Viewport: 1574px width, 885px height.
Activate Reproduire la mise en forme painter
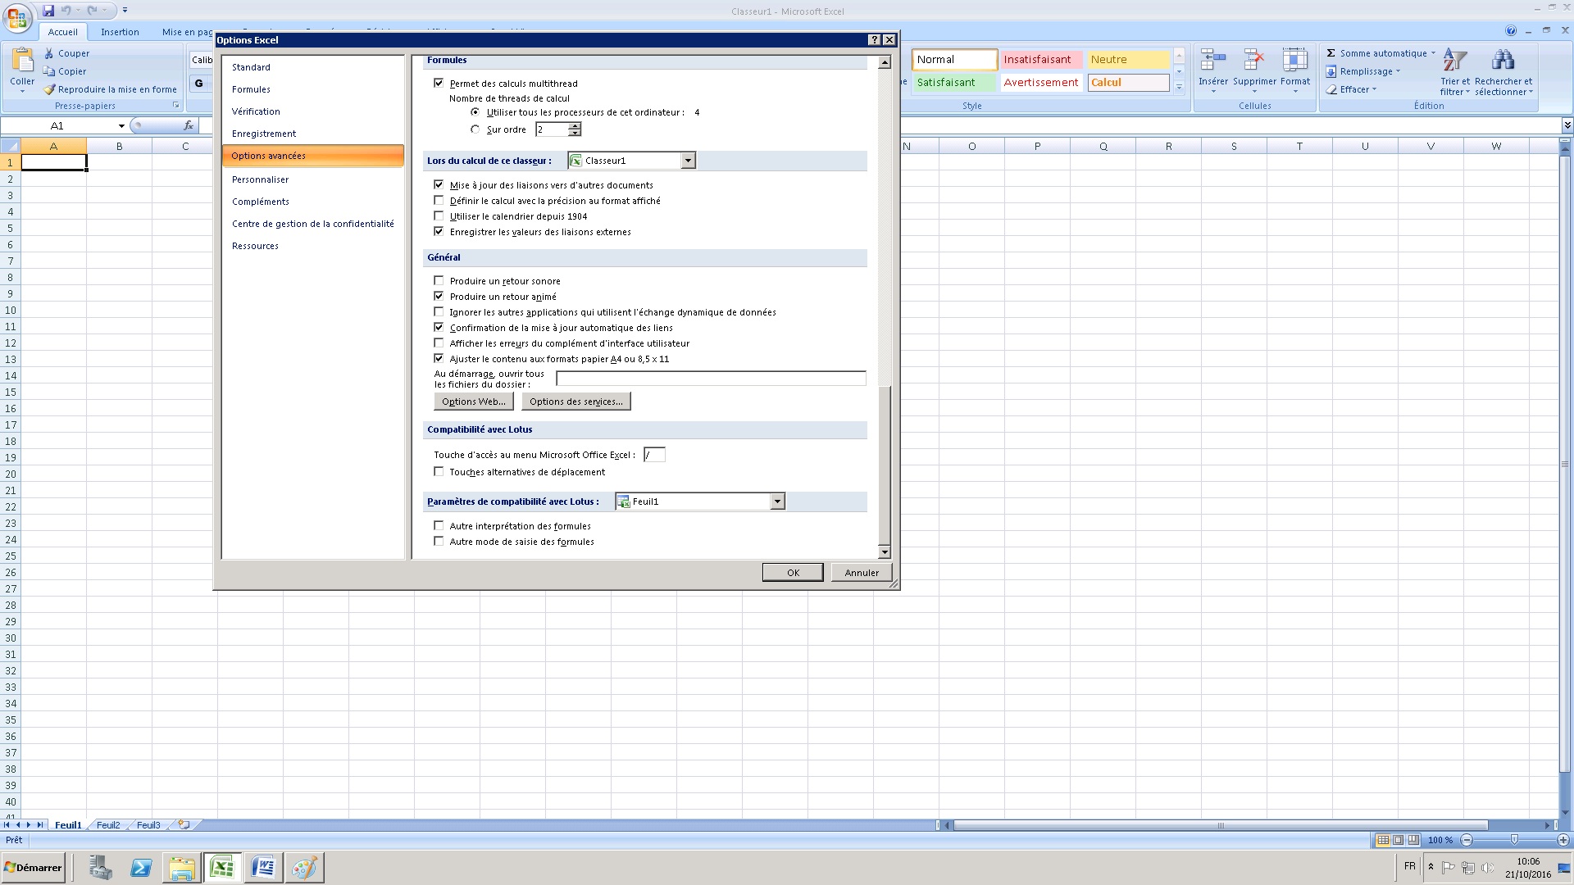(110, 89)
